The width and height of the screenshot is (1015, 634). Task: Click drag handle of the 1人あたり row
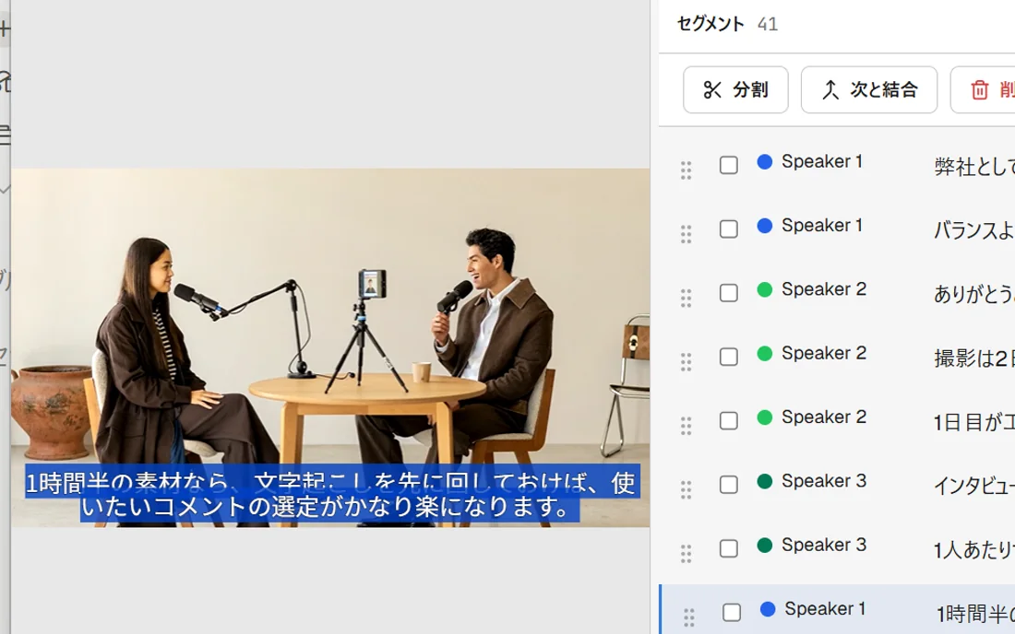click(x=687, y=554)
